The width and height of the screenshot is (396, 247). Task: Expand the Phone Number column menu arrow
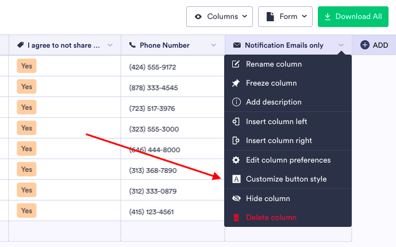[x=214, y=45]
